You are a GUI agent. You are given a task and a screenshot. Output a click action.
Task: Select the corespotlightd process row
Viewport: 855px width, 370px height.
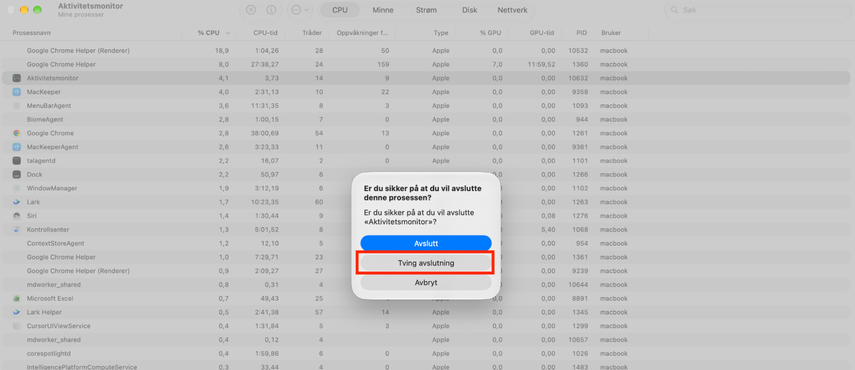426,353
